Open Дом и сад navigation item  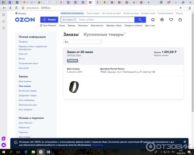click(x=150, y=26)
